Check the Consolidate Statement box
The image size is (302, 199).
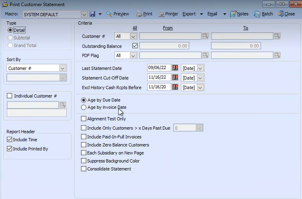coord(83,169)
